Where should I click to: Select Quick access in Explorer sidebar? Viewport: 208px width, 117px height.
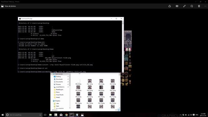pyautogui.click(x=59, y=74)
